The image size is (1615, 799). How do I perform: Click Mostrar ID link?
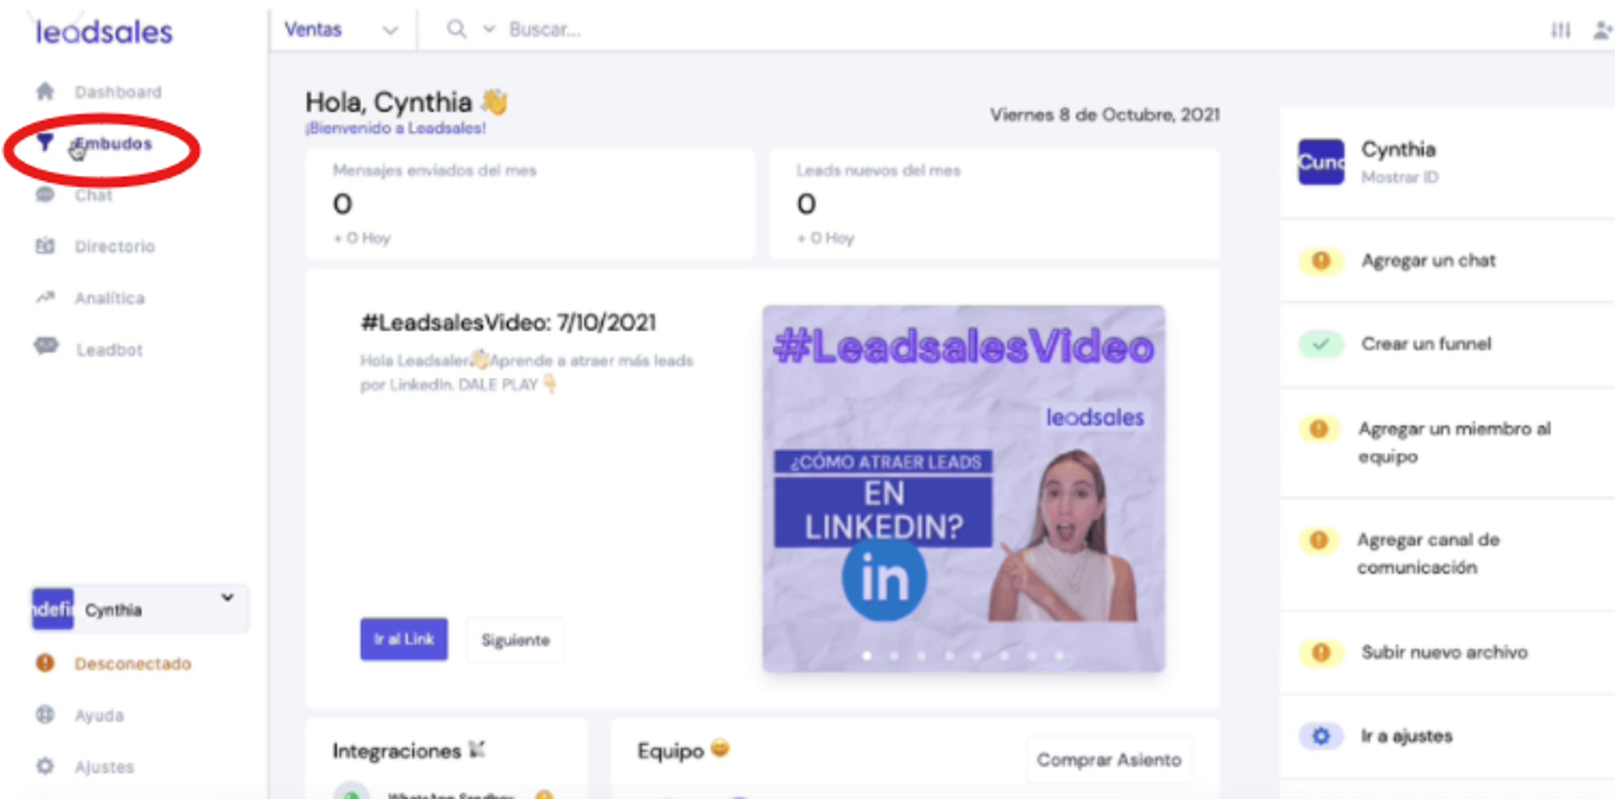1399,177
